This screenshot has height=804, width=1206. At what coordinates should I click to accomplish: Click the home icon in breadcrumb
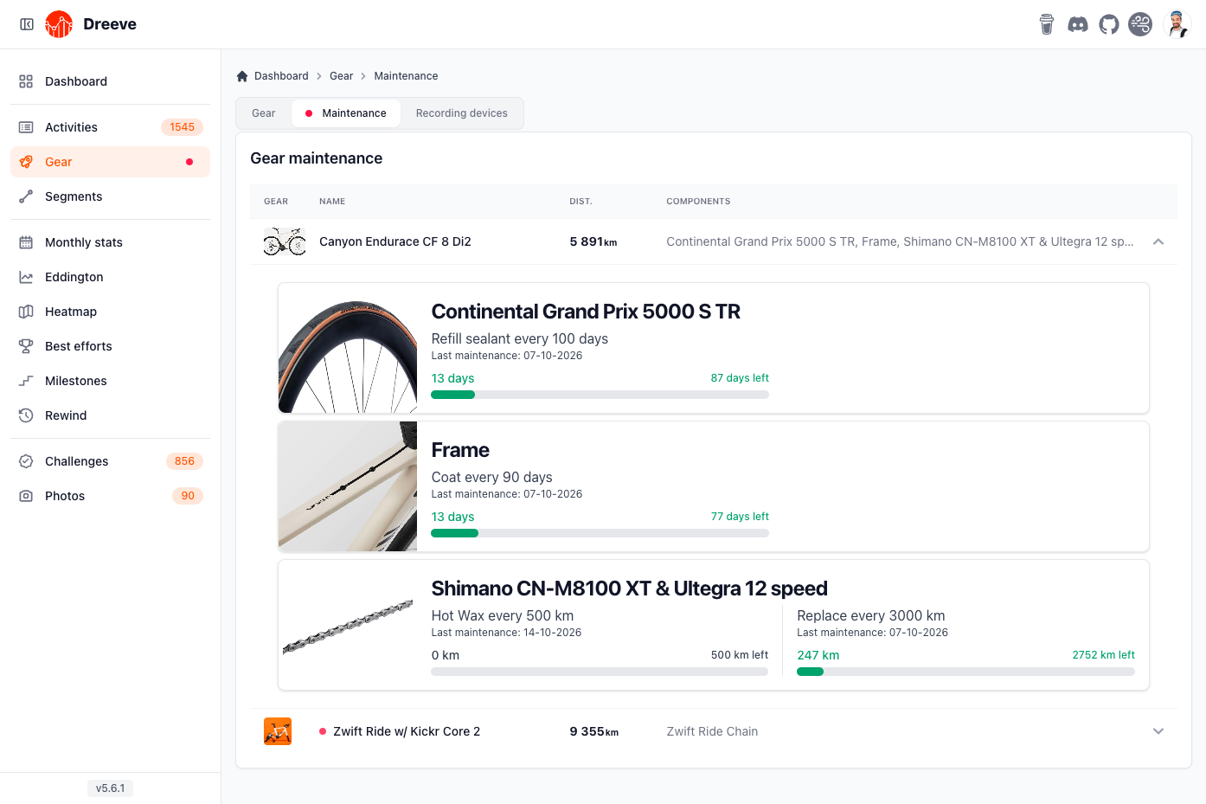coord(242,76)
